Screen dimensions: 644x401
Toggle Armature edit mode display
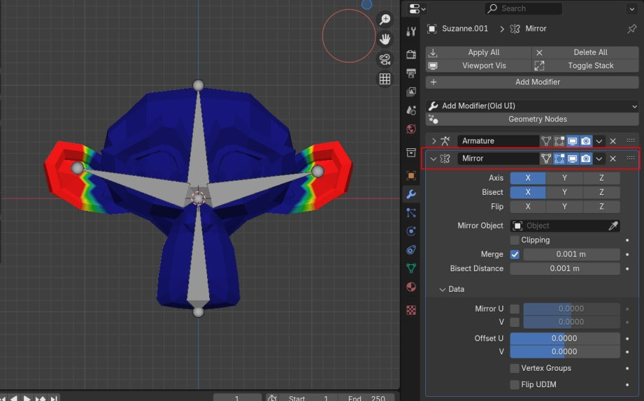[x=559, y=141]
